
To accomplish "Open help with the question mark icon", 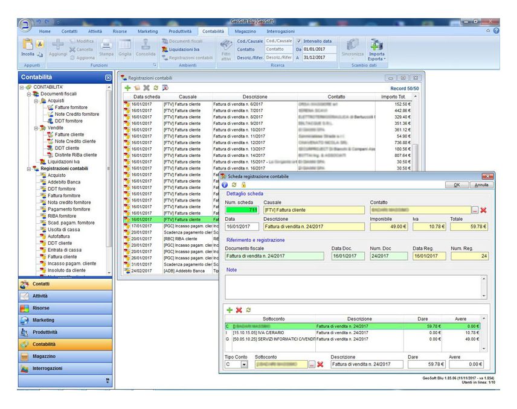I will [x=496, y=31].
